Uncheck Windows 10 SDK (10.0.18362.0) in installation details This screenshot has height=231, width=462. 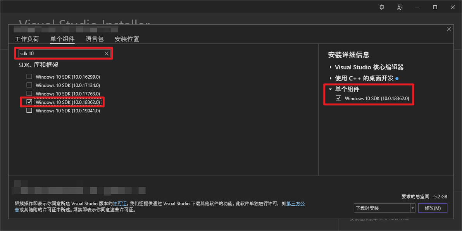click(338, 98)
